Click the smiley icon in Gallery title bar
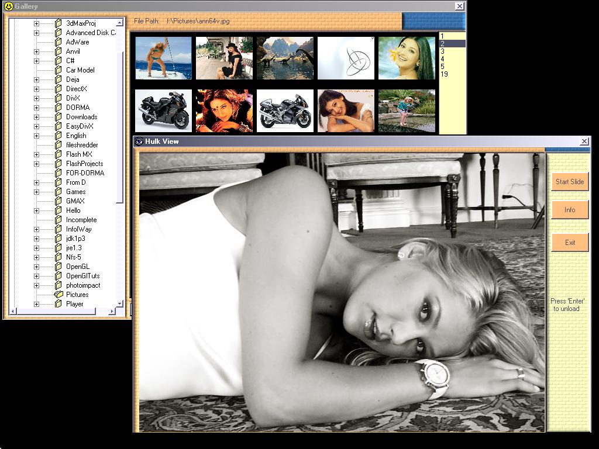The height and width of the screenshot is (449, 599). click(8, 6)
